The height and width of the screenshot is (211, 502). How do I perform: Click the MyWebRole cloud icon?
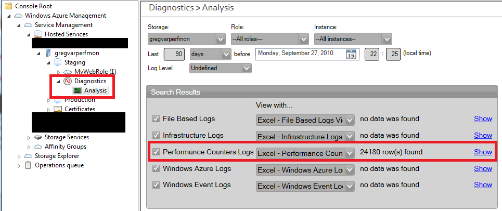68,72
